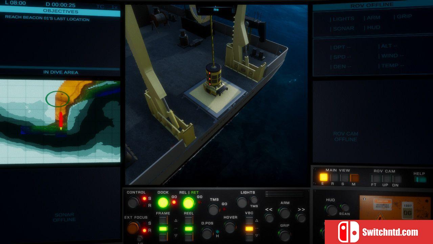Select Main View S button
The height and width of the screenshot is (244, 433).
click(x=344, y=178)
